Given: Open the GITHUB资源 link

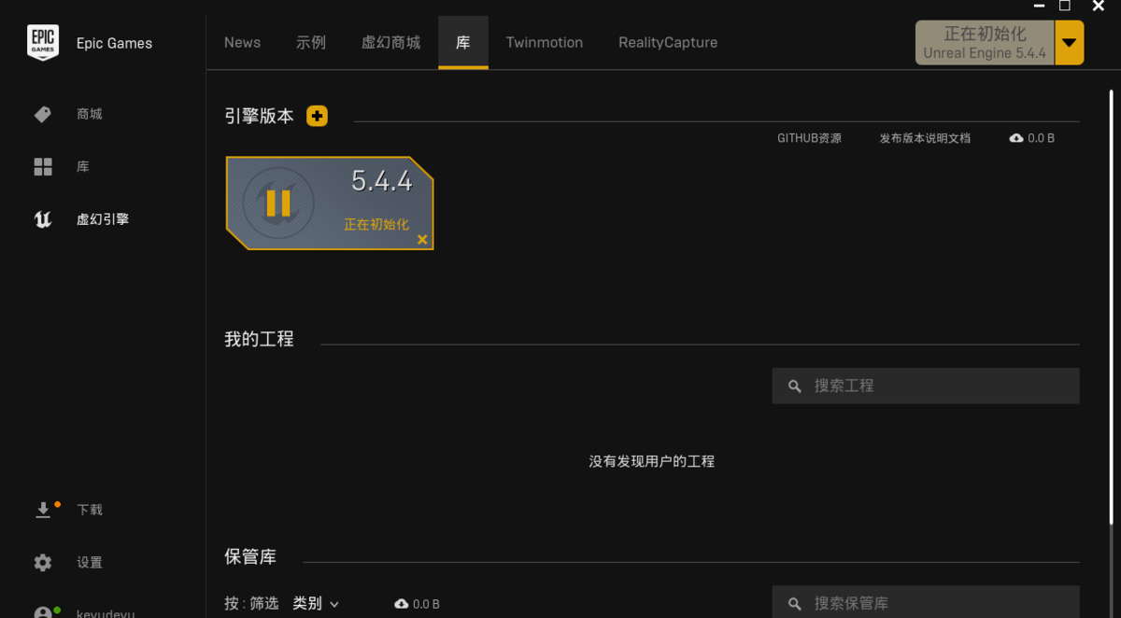Looking at the screenshot, I should pos(809,138).
